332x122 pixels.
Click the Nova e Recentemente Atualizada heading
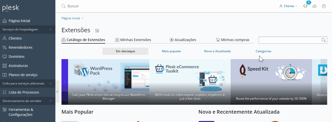point(239,112)
